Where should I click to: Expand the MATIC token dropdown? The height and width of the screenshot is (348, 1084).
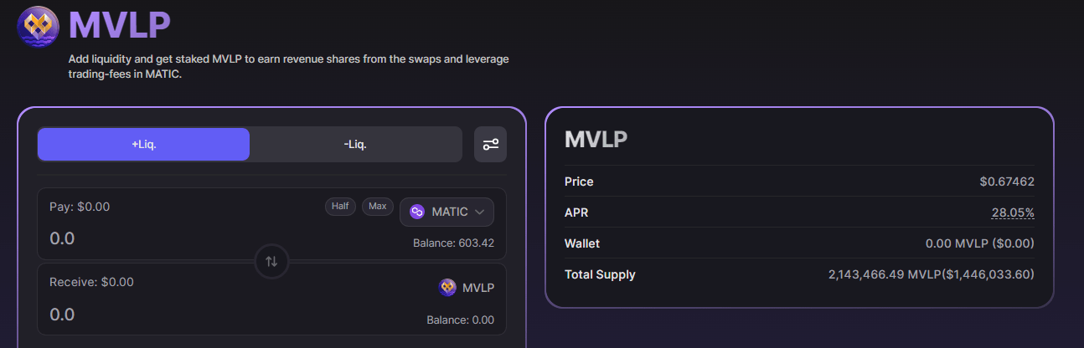point(447,212)
